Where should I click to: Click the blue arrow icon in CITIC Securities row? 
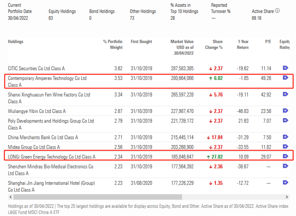click(x=285, y=68)
